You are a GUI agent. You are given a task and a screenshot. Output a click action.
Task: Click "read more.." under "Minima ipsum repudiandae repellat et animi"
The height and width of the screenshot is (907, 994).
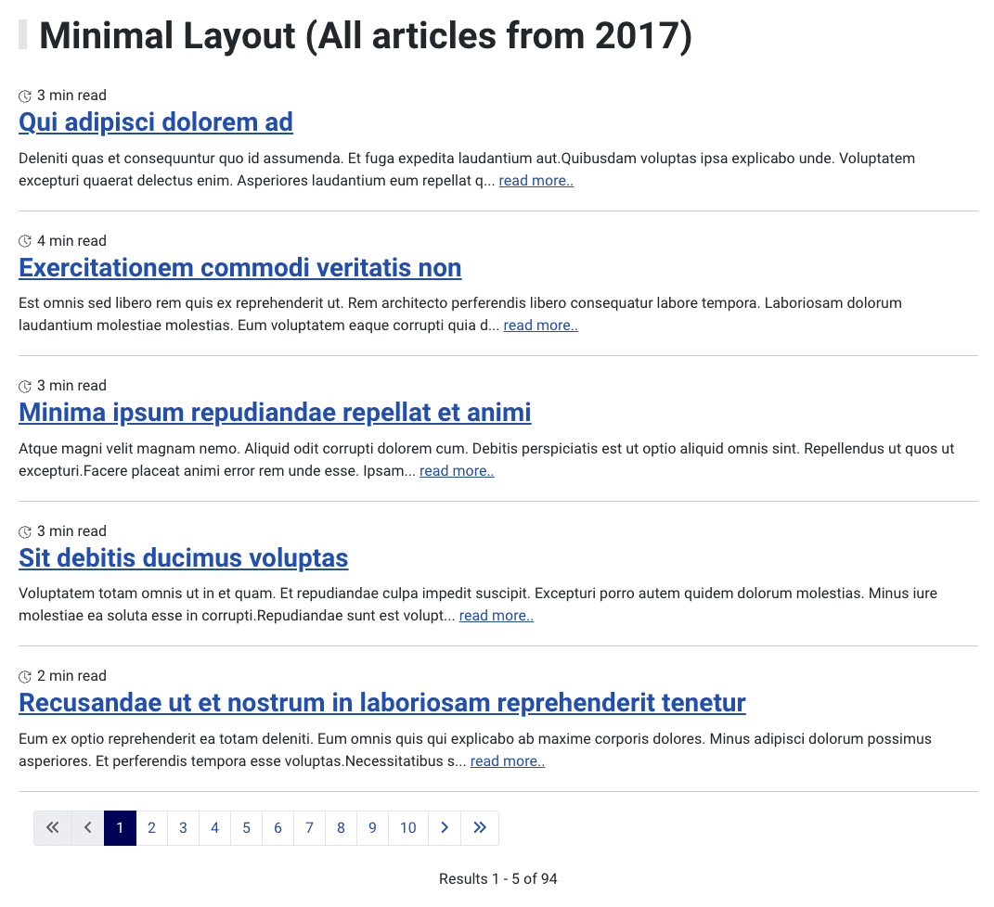457,470
